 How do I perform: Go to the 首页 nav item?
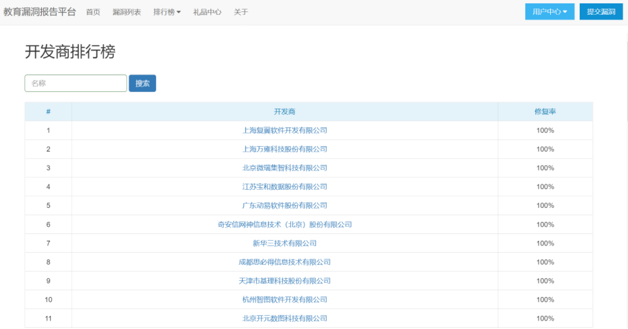(93, 12)
